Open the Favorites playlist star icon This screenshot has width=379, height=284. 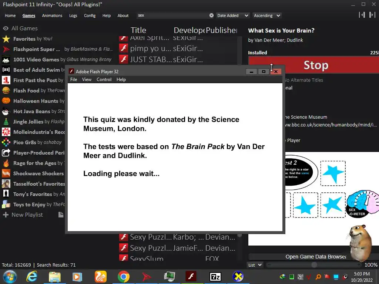(6, 39)
